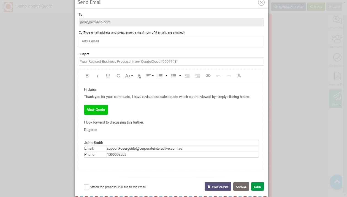
Task: Undo the last edit
Action: pos(218,76)
